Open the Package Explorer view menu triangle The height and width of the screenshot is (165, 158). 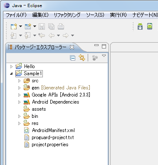[x=104, y=56]
